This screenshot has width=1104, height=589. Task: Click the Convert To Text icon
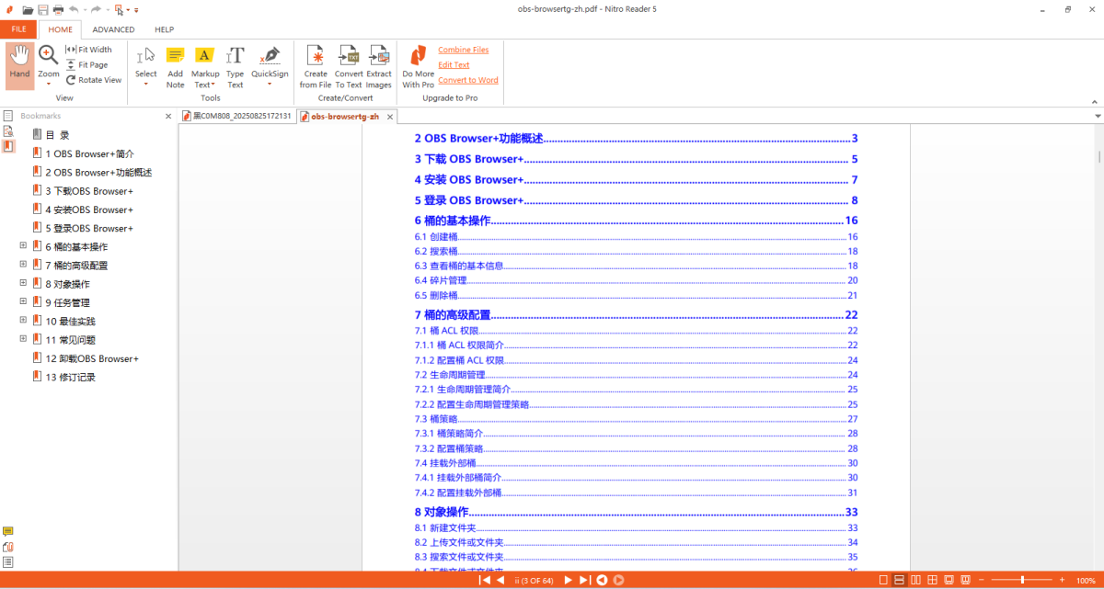pos(349,66)
